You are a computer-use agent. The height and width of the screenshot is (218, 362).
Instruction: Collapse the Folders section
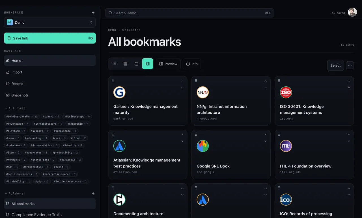tap(14, 193)
